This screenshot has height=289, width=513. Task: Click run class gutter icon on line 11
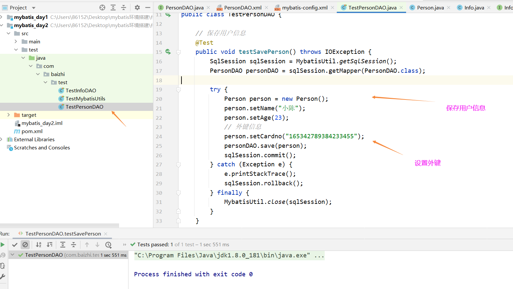(x=168, y=15)
